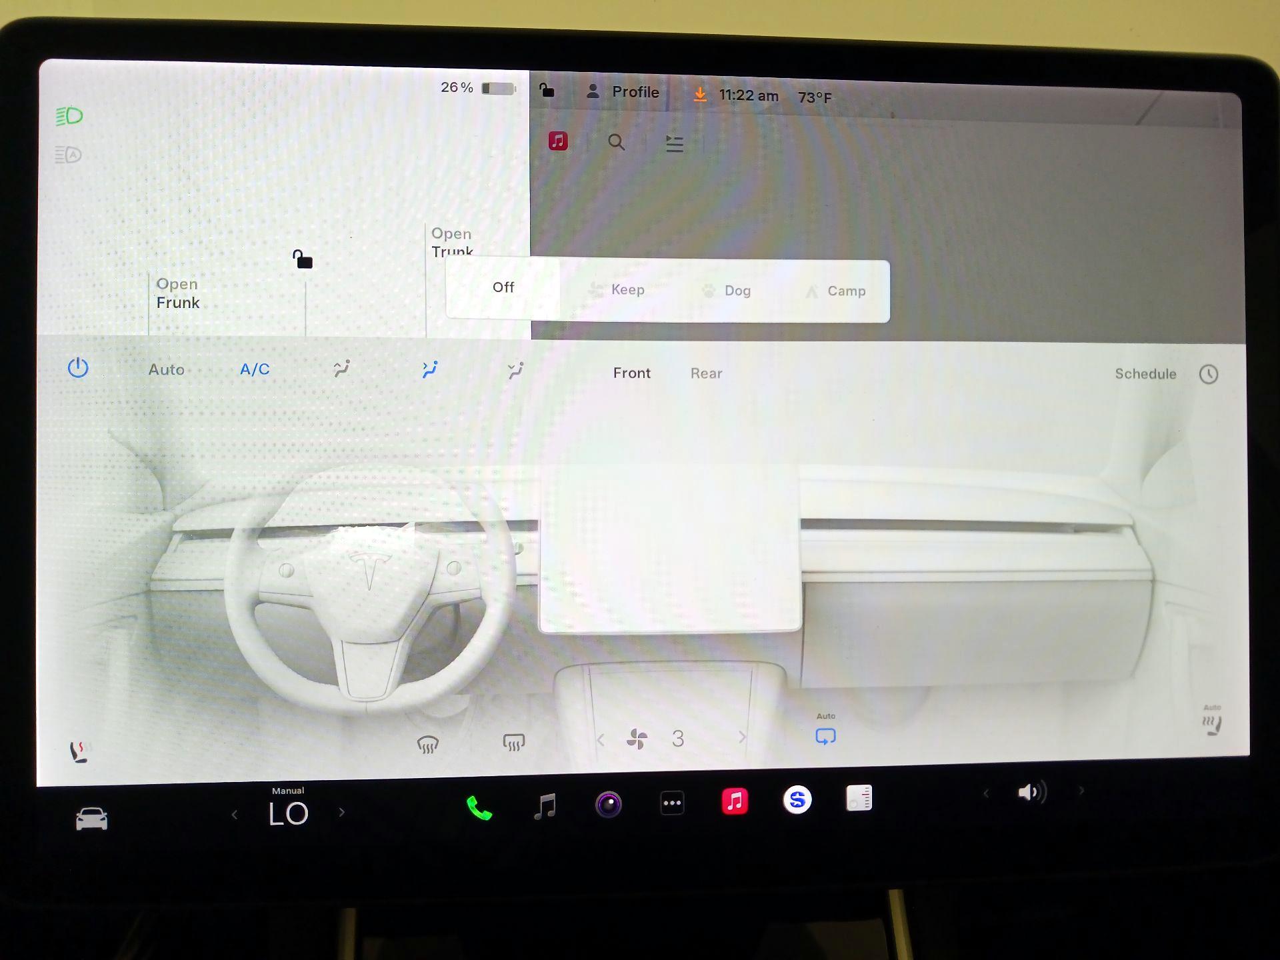Lower cabin temperature with left chevron
The image size is (1280, 960).
tap(235, 814)
